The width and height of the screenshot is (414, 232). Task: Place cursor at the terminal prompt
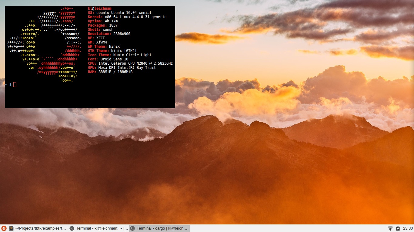[15, 85]
